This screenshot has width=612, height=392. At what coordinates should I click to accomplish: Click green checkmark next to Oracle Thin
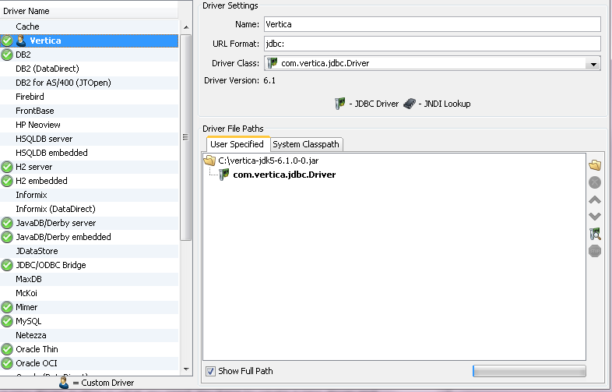coord(7,349)
